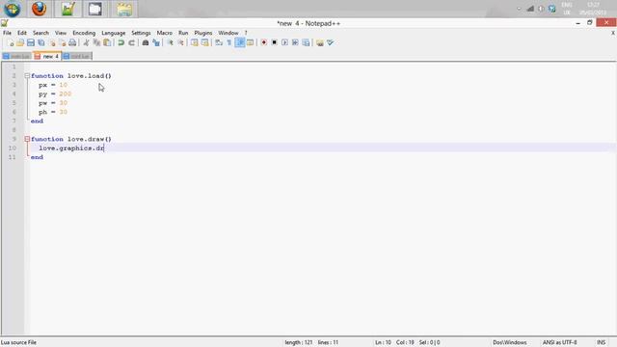Viewport: 617px width, 347px height.
Task: Toggle the highlighted Indent Guide icon
Action: [240, 42]
